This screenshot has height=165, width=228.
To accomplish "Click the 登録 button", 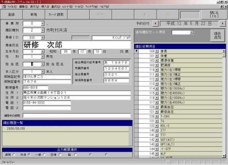I will pos(11,14).
